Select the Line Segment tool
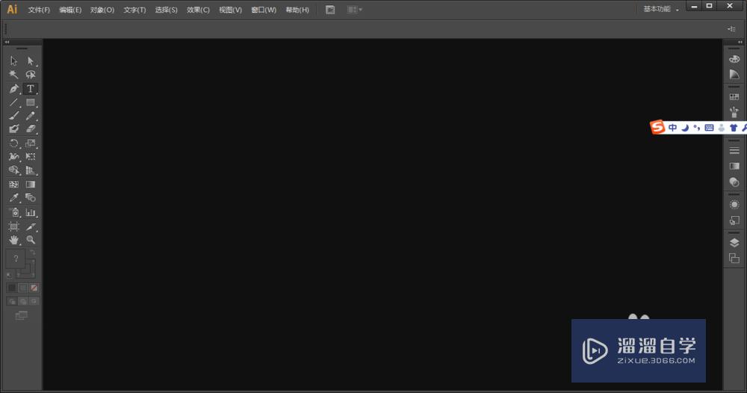The width and height of the screenshot is (747, 393). click(x=13, y=102)
